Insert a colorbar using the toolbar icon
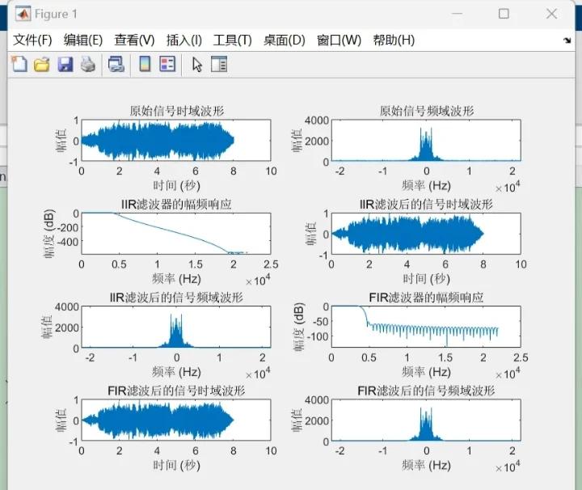Viewport: 582px width, 490px height. pyautogui.click(x=145, y=64)
